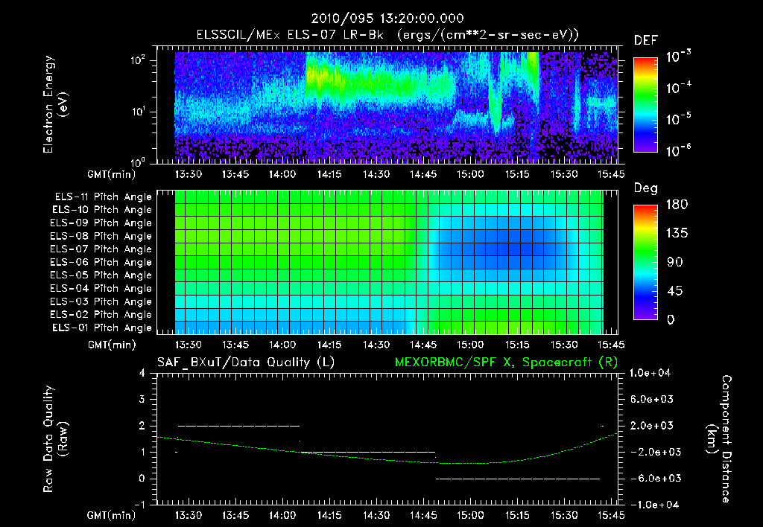Click the 90 tick on the Deg scale
The width and height of the screenshot is (763, 527).
(675, 262)
